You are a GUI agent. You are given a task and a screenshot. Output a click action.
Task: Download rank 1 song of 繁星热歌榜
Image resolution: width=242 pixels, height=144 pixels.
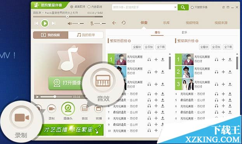tap(163, 59)
